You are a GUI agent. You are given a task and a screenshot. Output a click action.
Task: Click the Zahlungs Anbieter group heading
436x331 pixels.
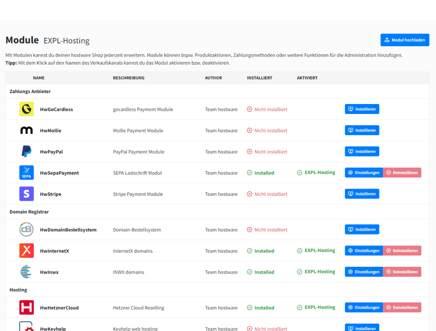(x=30, y=91)
